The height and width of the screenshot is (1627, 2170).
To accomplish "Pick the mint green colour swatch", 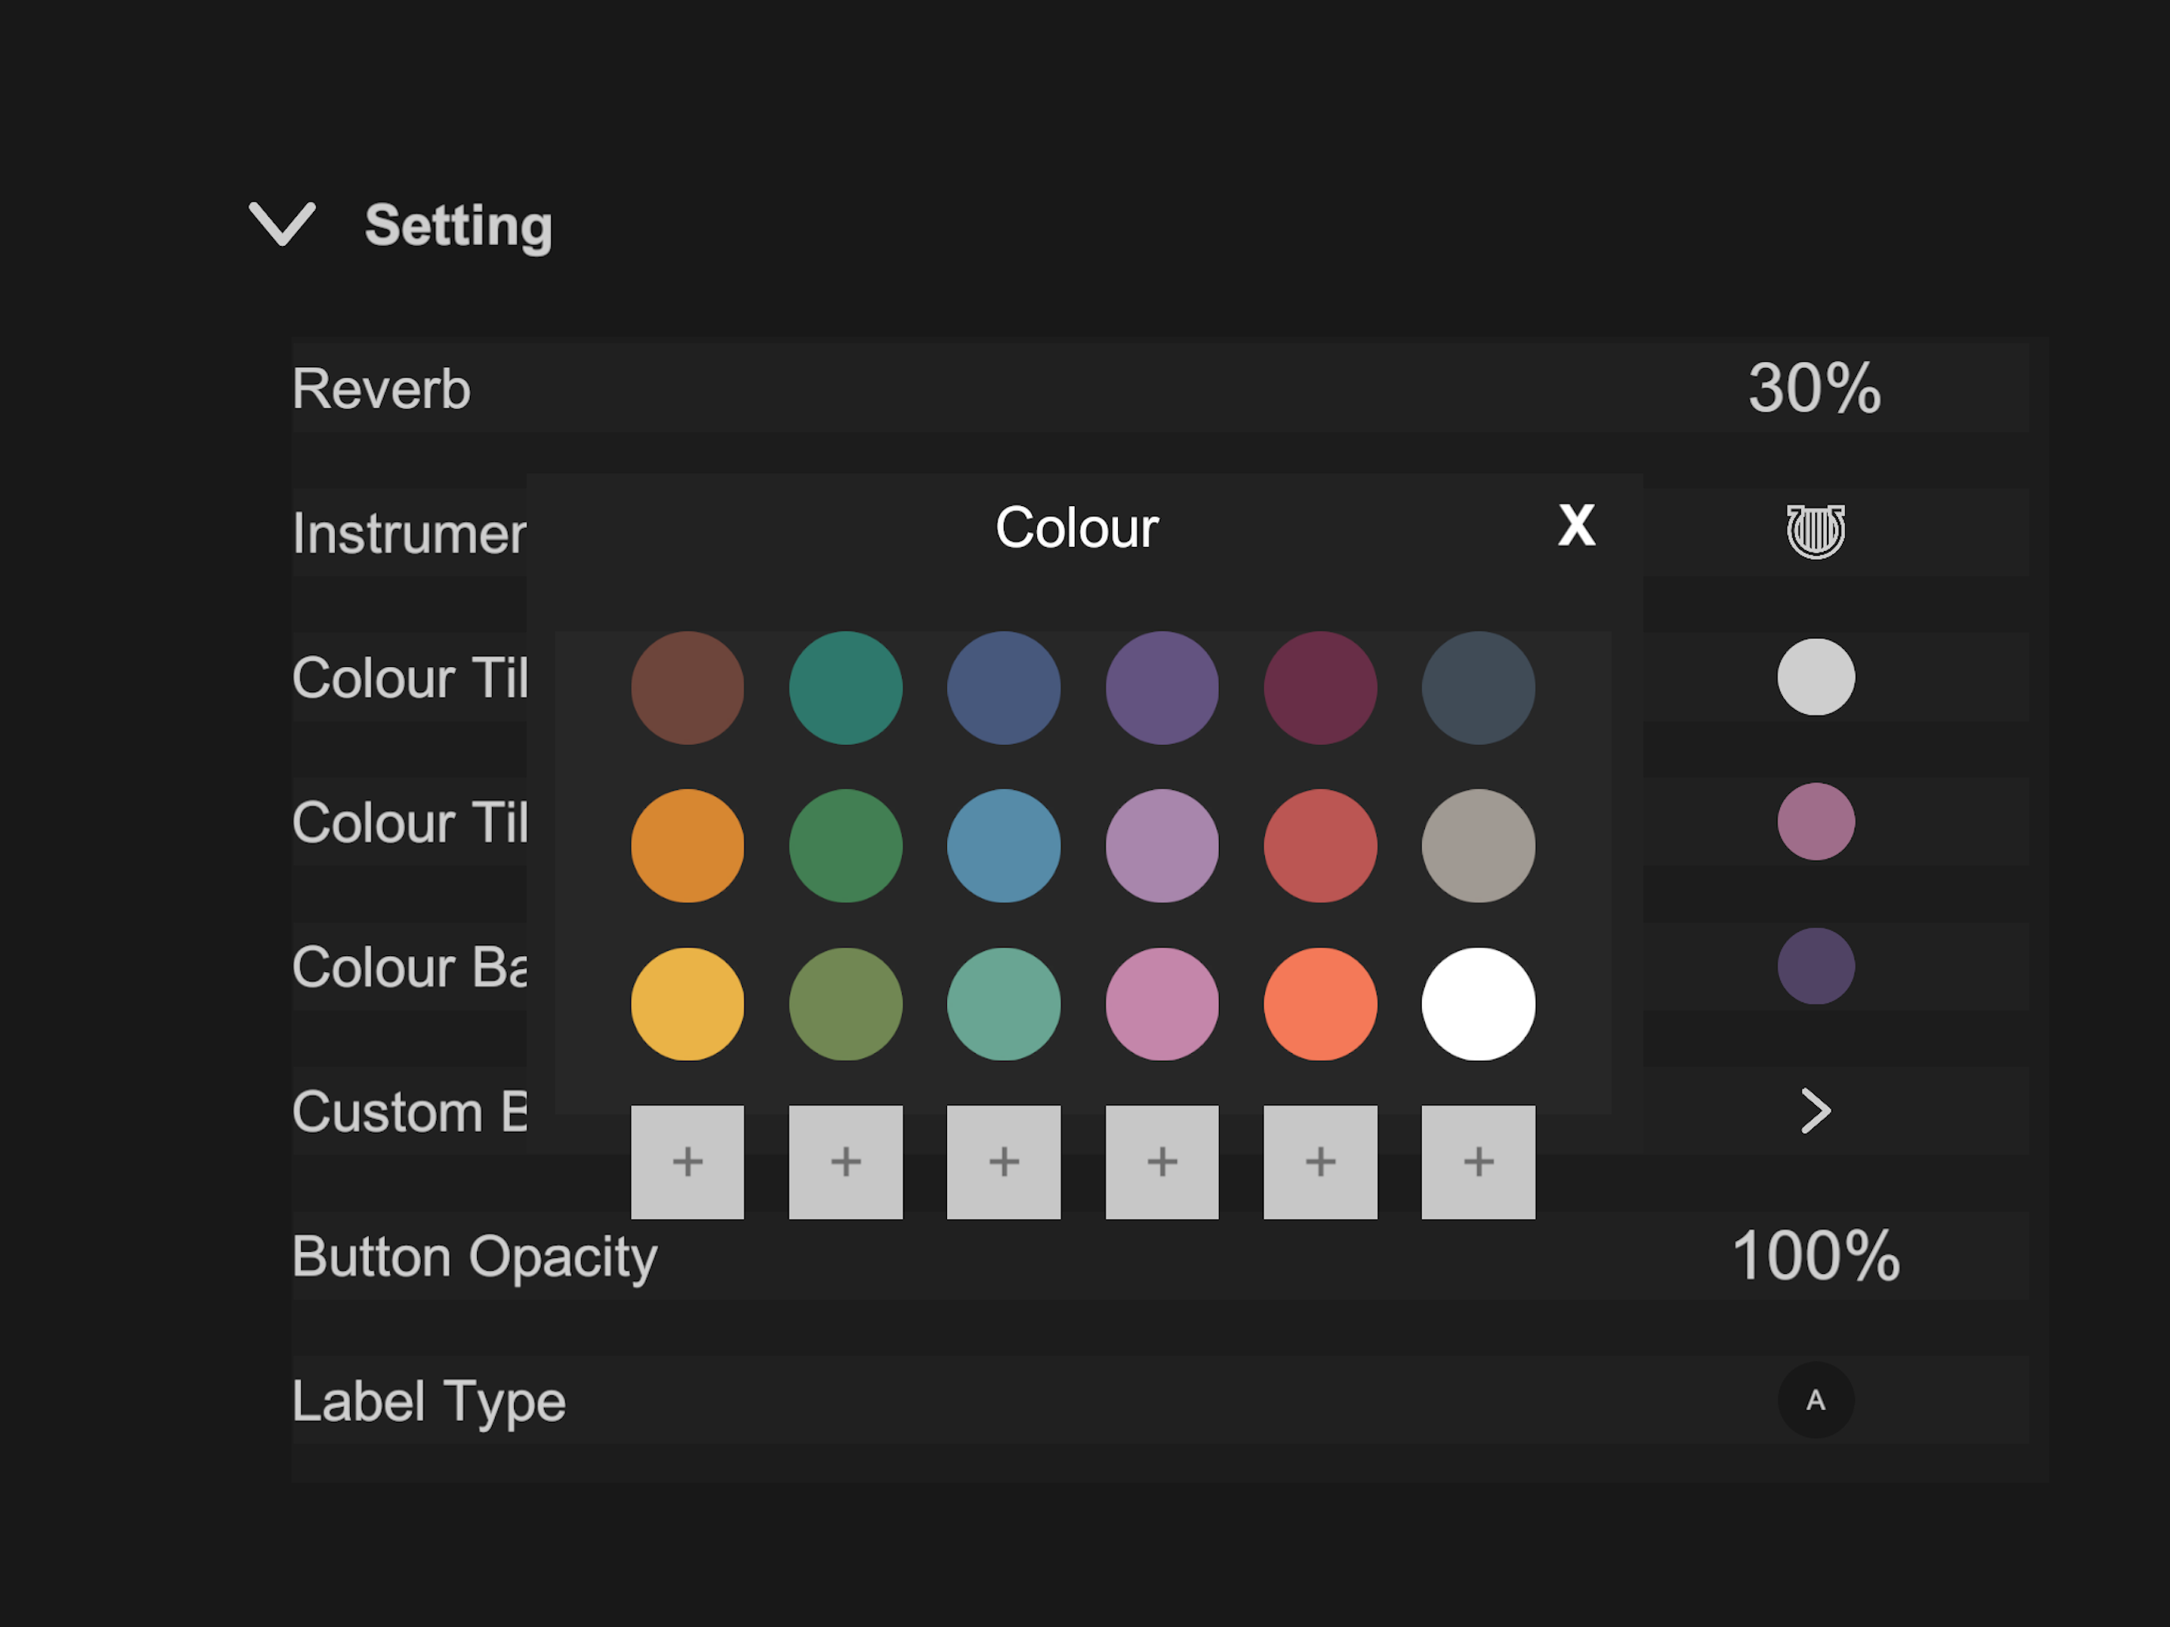I will pos(1004,1004).
